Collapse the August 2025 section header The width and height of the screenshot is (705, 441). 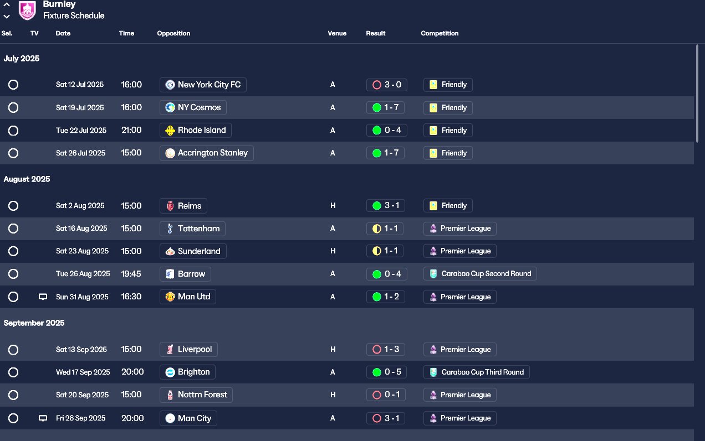coord(27,179)
